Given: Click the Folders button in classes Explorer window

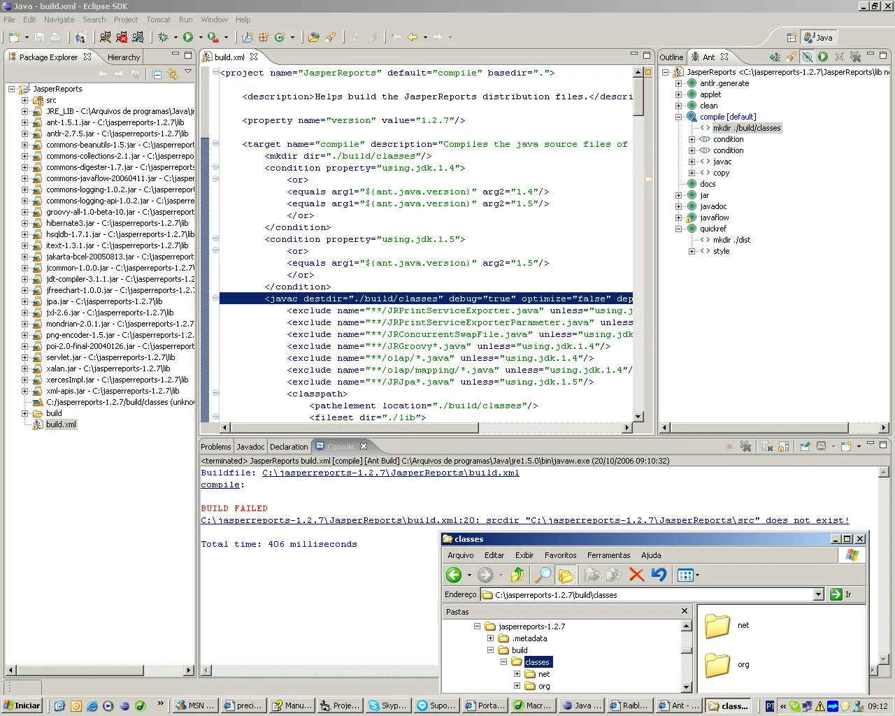Looking at the screenshot, I should pos(566,575).
